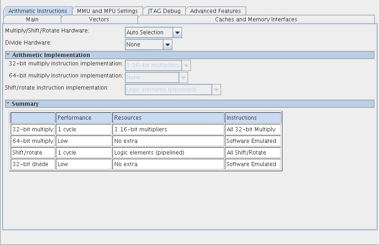
Task: Collapse the Arithmetic Implementation section
Action: tap(8, 55)
